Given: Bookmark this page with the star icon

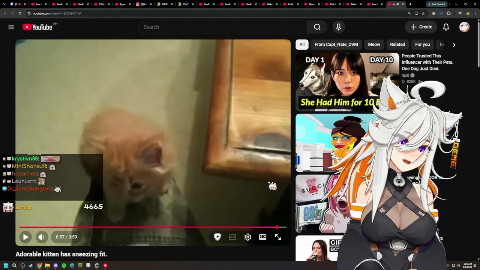Looking at the screenshot, I should point(423,13).
